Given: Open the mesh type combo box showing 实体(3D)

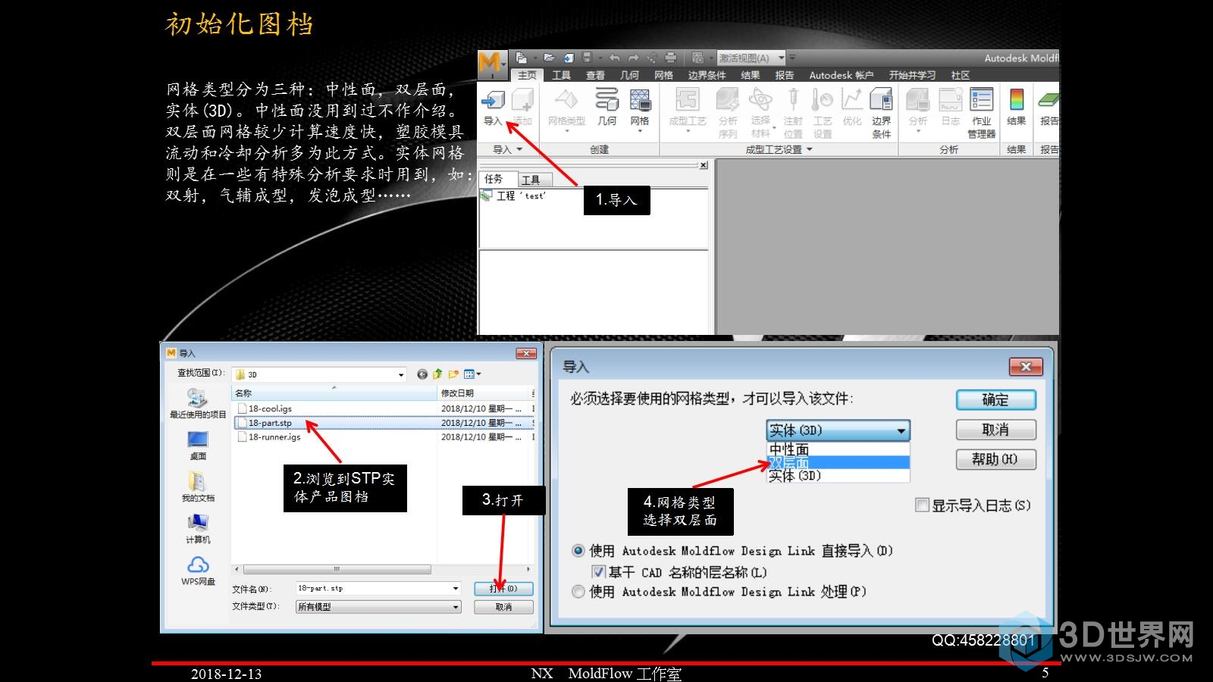Looking at the screenshot, I should 838,430.
